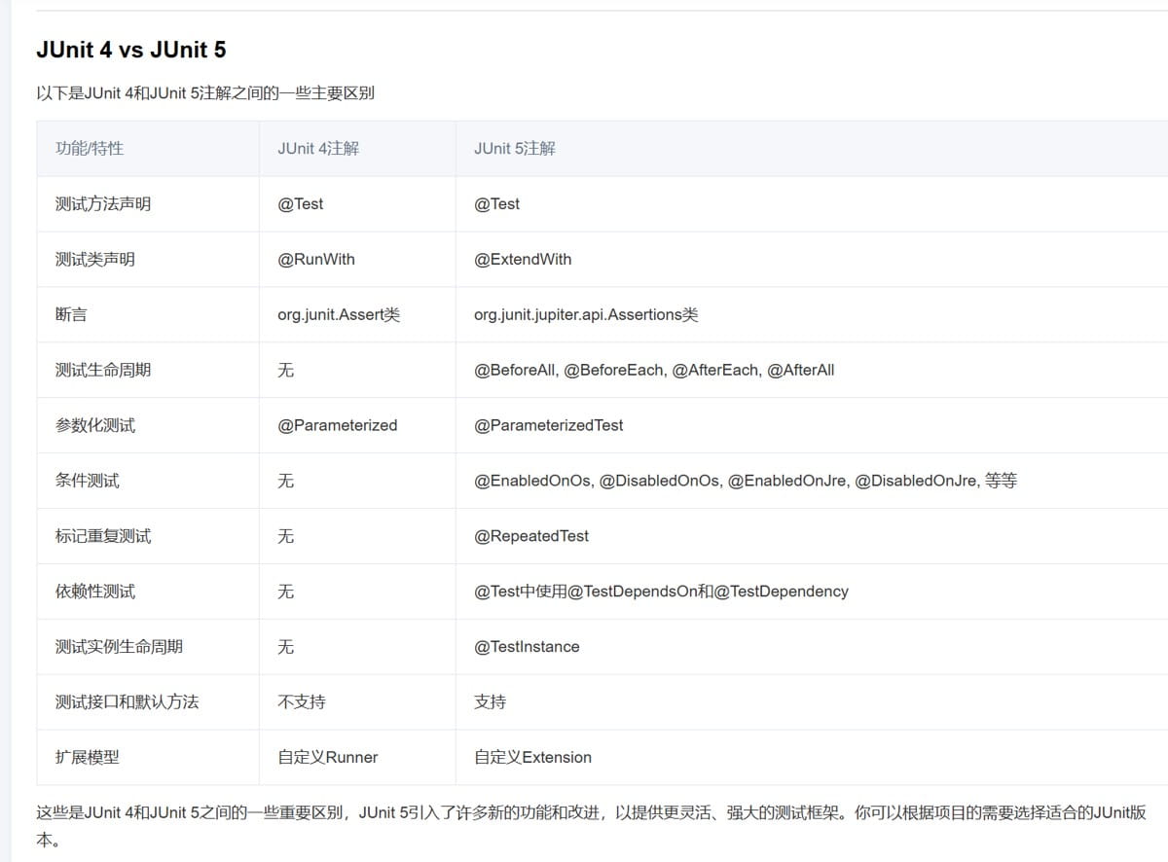1168x862 pixels.
Task: Click the intro line "以下是JUnit 4和JUnit 5注解之间的一些主要区别"
Action: pyautogui.click(x=205, y=93)
